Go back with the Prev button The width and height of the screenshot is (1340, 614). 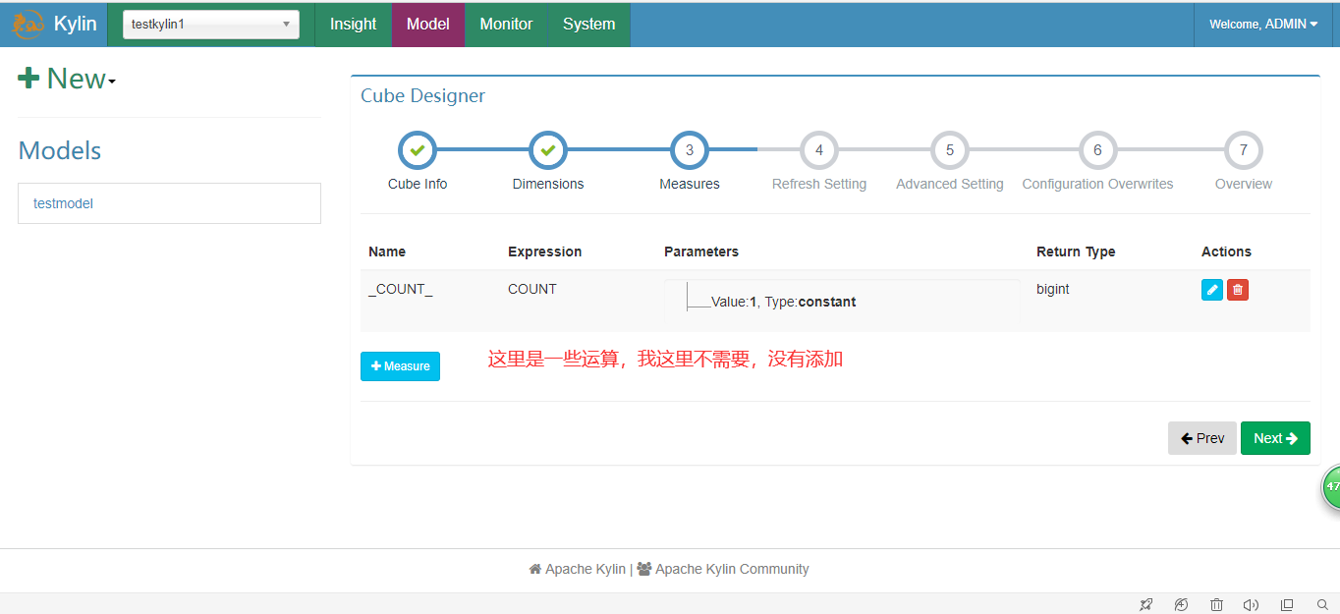click(1202, 438)
